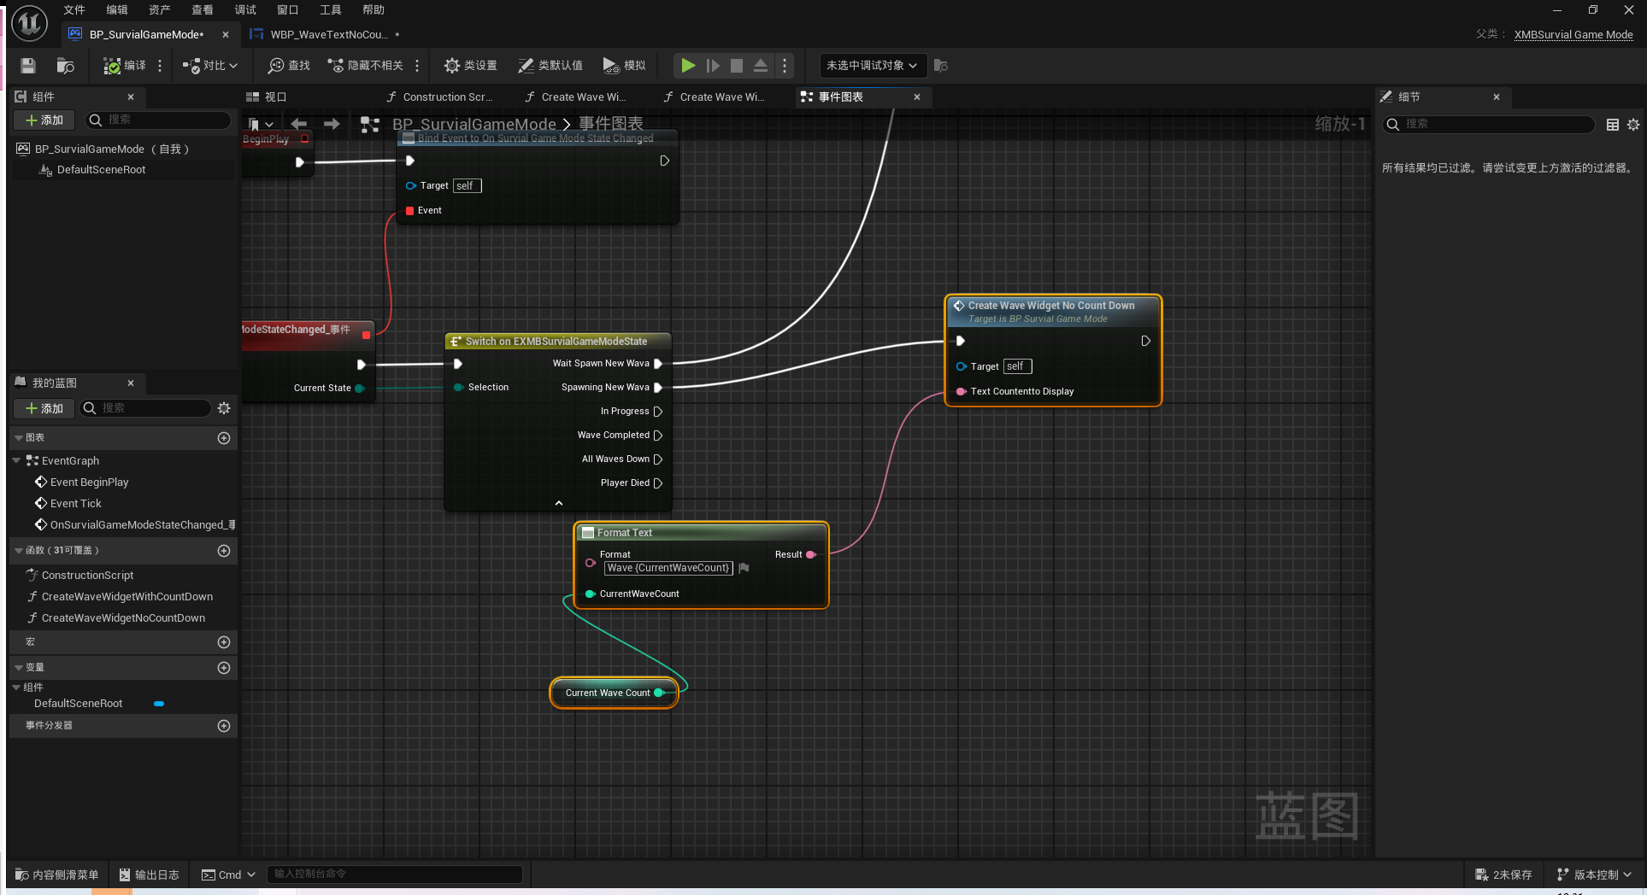Viewport: 1647px width, 895px height.
Task: Select Event BeginPlay in the tree
Action: [x=89, y=483]
